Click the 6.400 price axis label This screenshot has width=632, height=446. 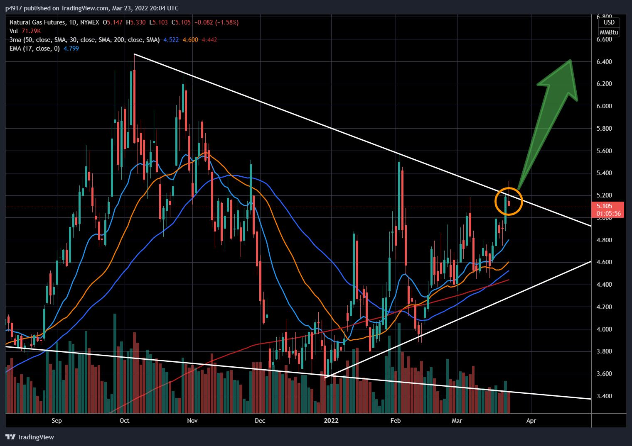[x=604, y=62]
